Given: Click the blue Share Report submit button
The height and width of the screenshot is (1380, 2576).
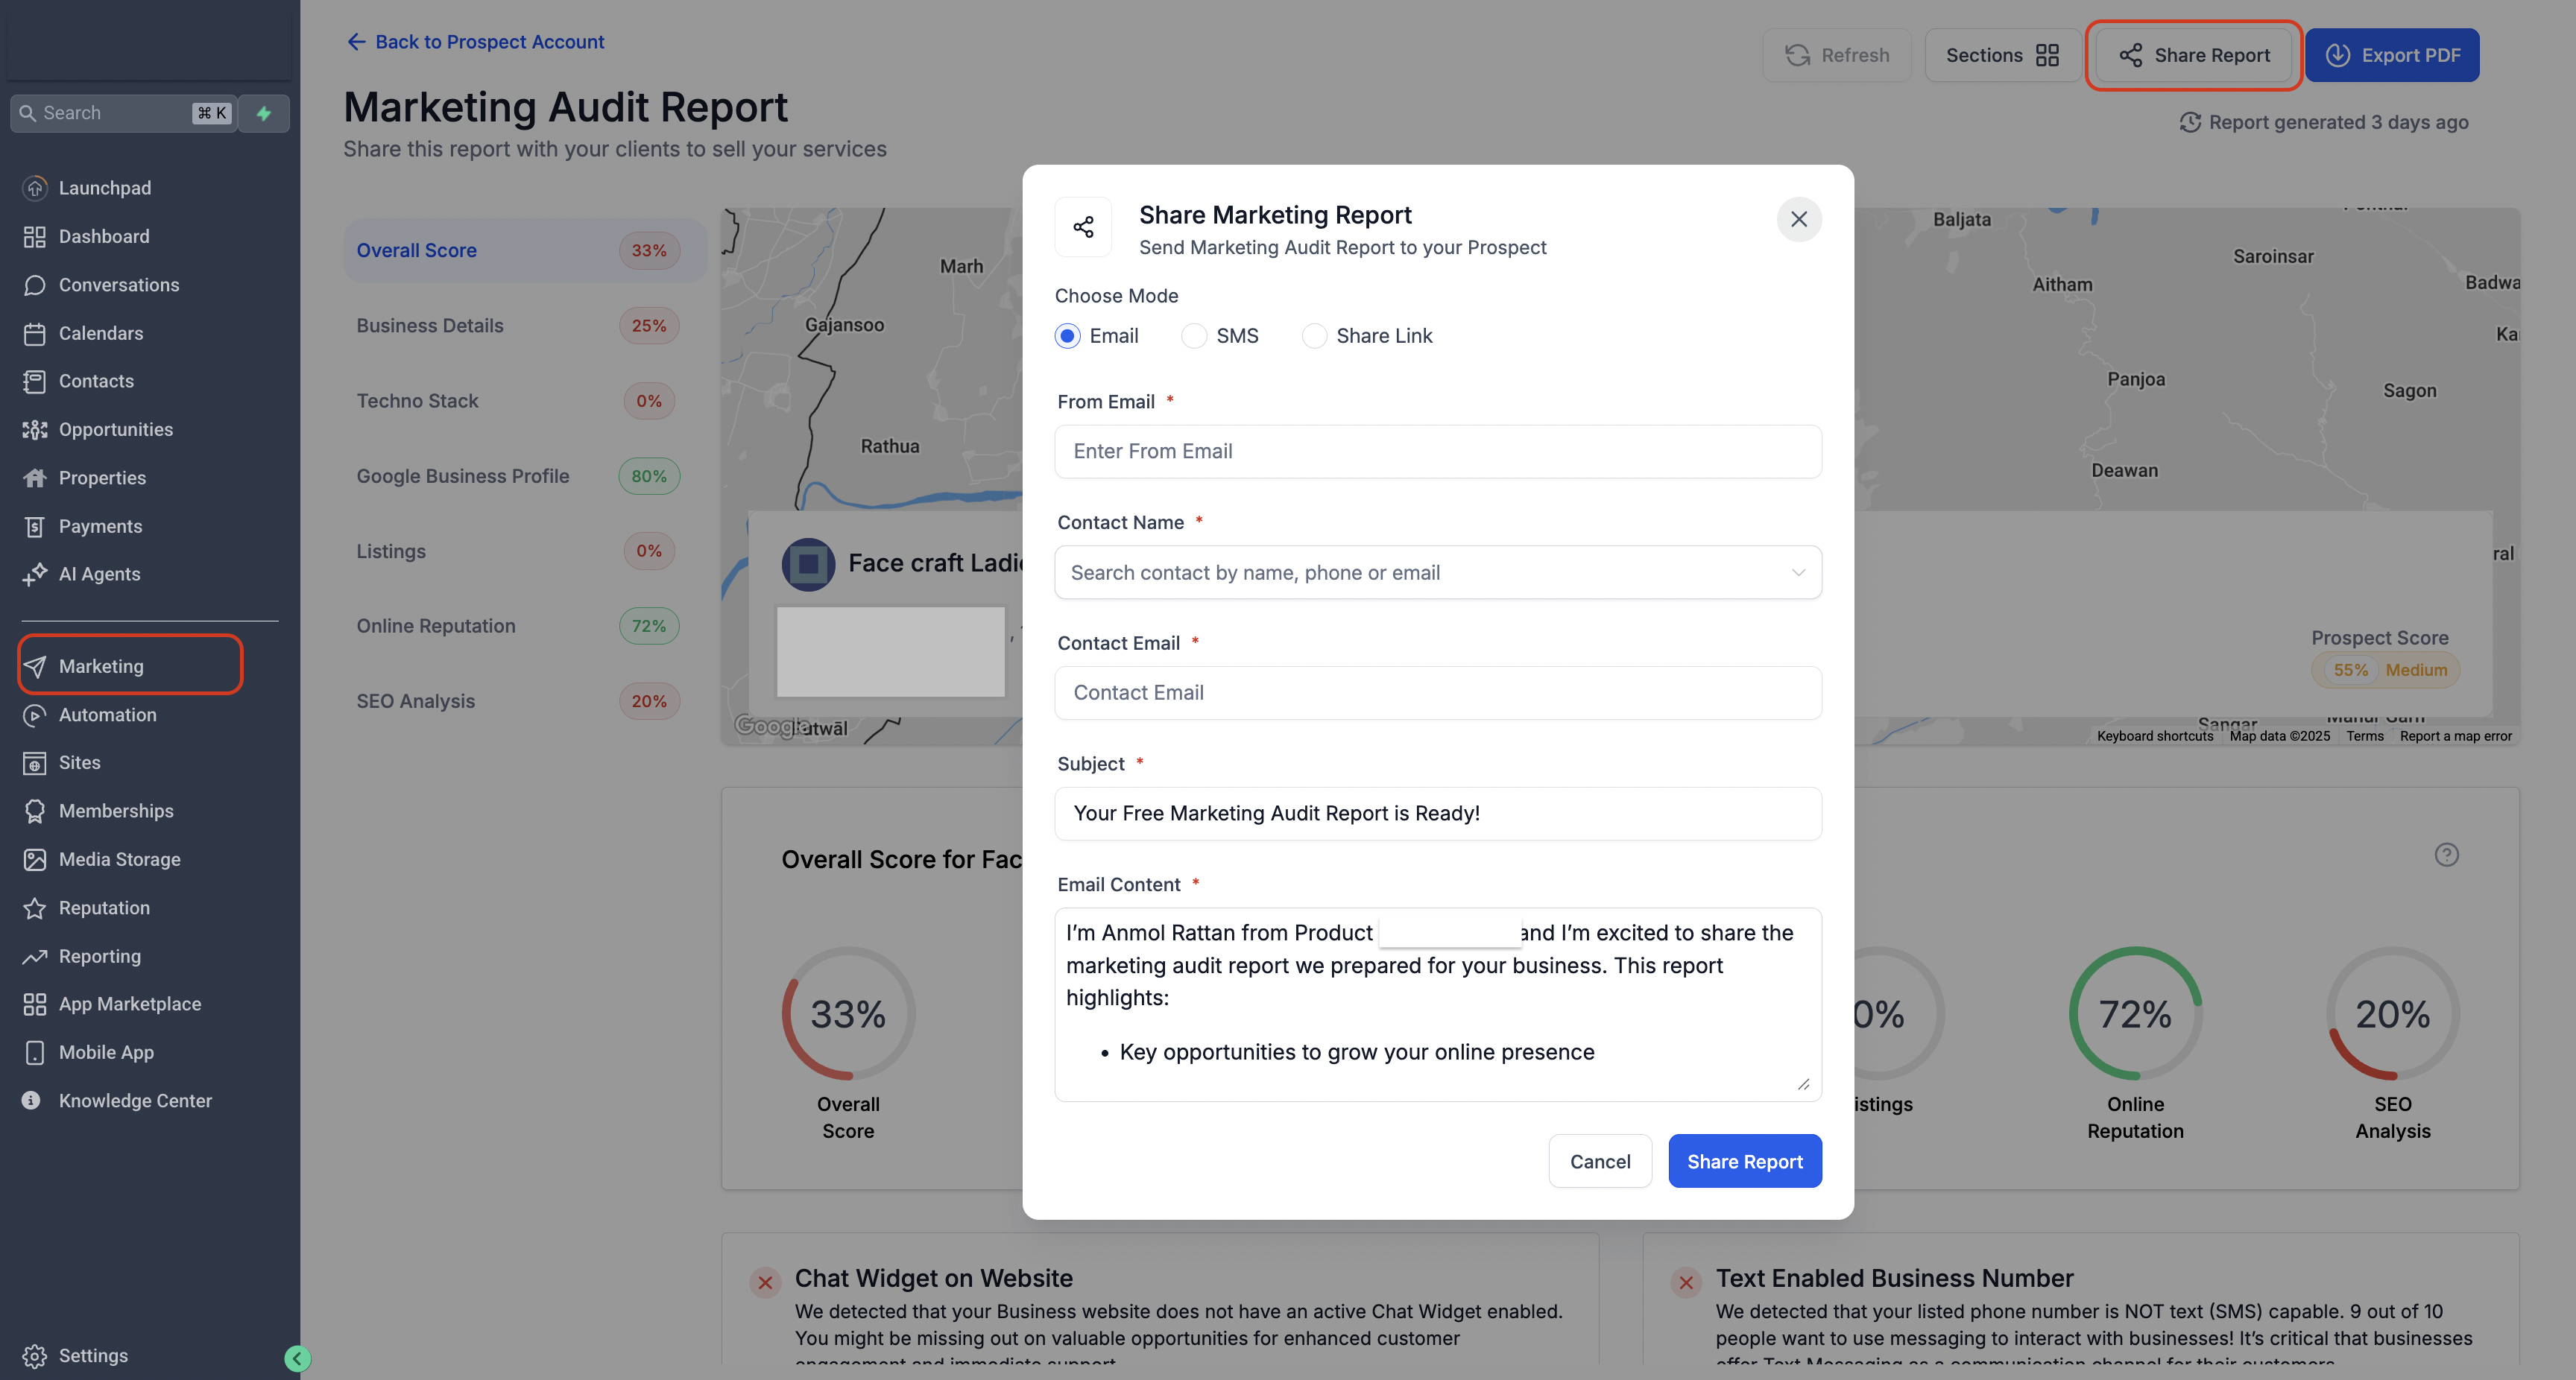Looking at the screenshot, I should (1744, 1161).
